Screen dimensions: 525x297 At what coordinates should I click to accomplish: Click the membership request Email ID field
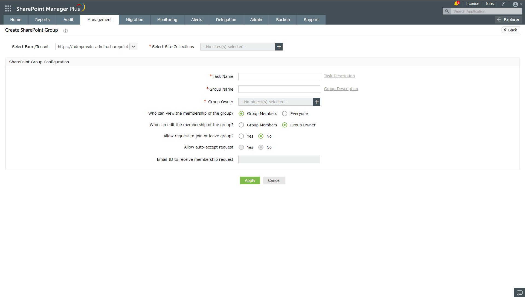pos(279,159)
